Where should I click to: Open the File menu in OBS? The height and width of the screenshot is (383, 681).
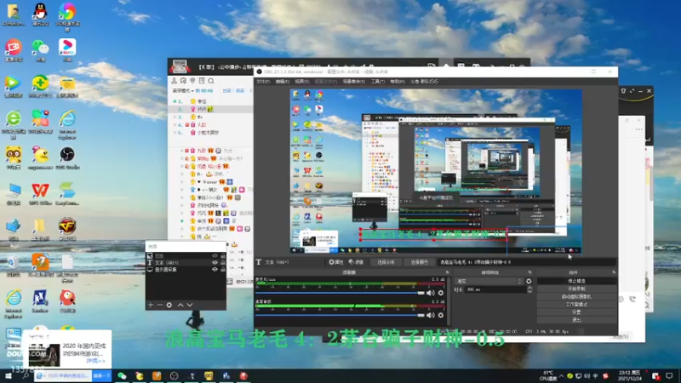(263, 82)
